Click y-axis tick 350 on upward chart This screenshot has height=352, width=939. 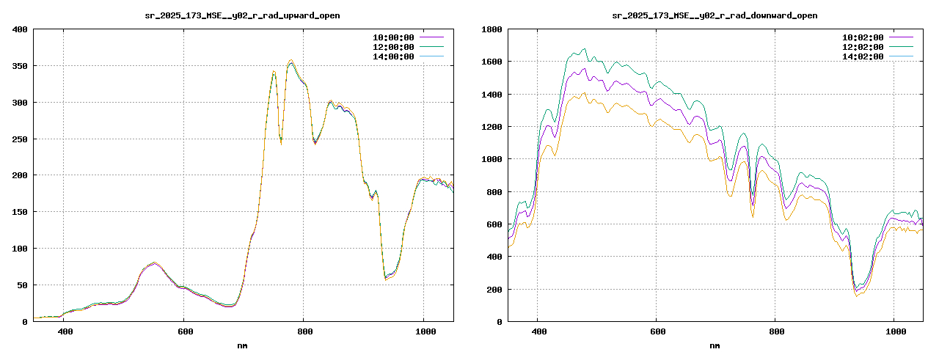click(20, 66)
